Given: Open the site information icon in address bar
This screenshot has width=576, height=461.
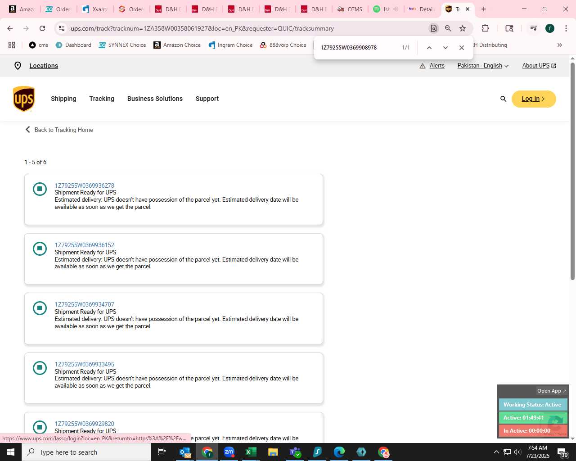Looking at the screenshot, I should [x=62, y=28].
